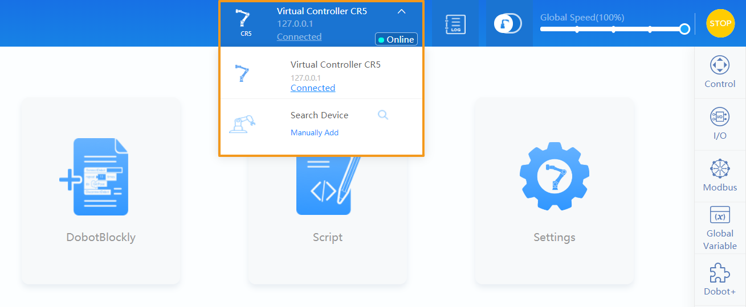
Task: Click the Search Device robot icon
Action: tap(242, 123)
